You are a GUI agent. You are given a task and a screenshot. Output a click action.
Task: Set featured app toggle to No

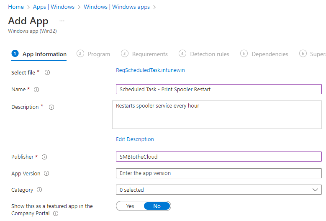[157, 206]
